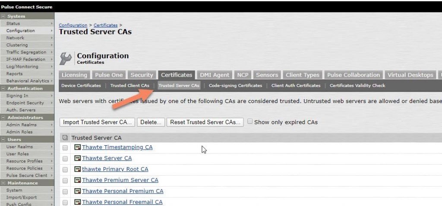
Task: Switch to the Security tab
Action: point(142,75)
